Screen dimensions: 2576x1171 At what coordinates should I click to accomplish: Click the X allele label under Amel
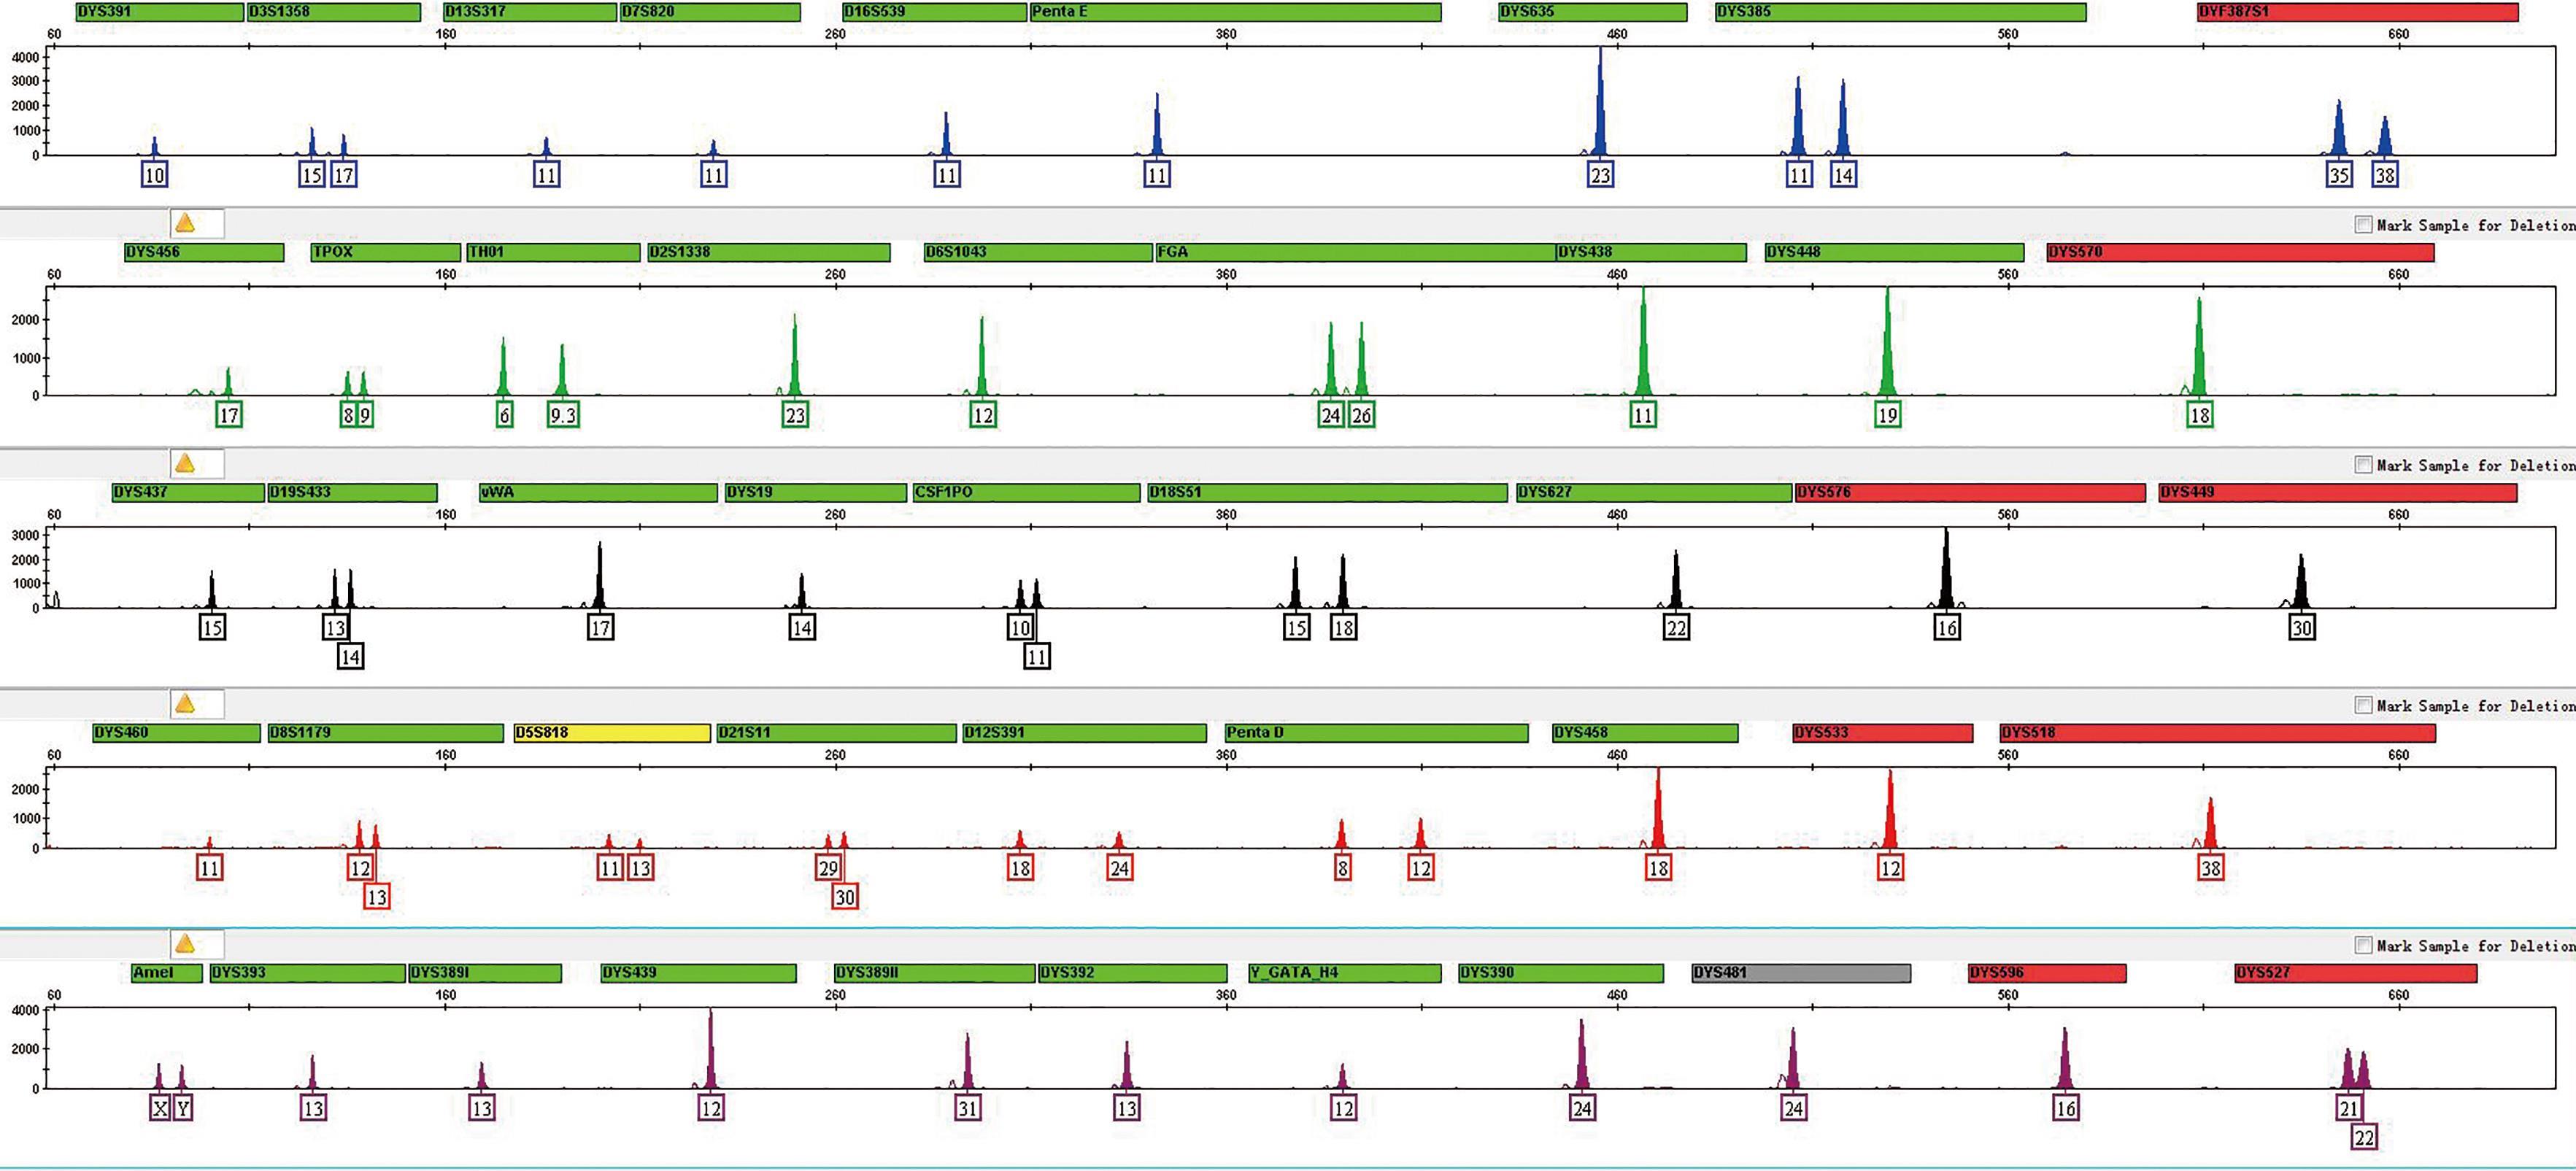coord(160,1108)
